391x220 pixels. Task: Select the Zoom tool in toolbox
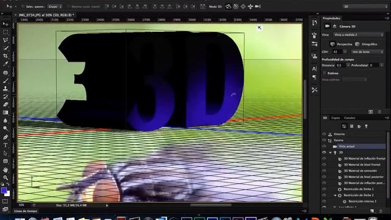click(x=5, y=178)
